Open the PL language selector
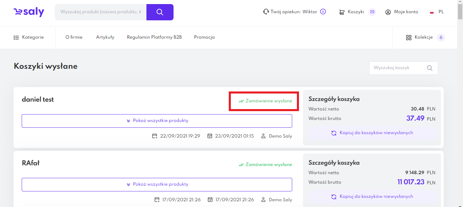Viewport: 463px width, 207px height. (441, 12)
